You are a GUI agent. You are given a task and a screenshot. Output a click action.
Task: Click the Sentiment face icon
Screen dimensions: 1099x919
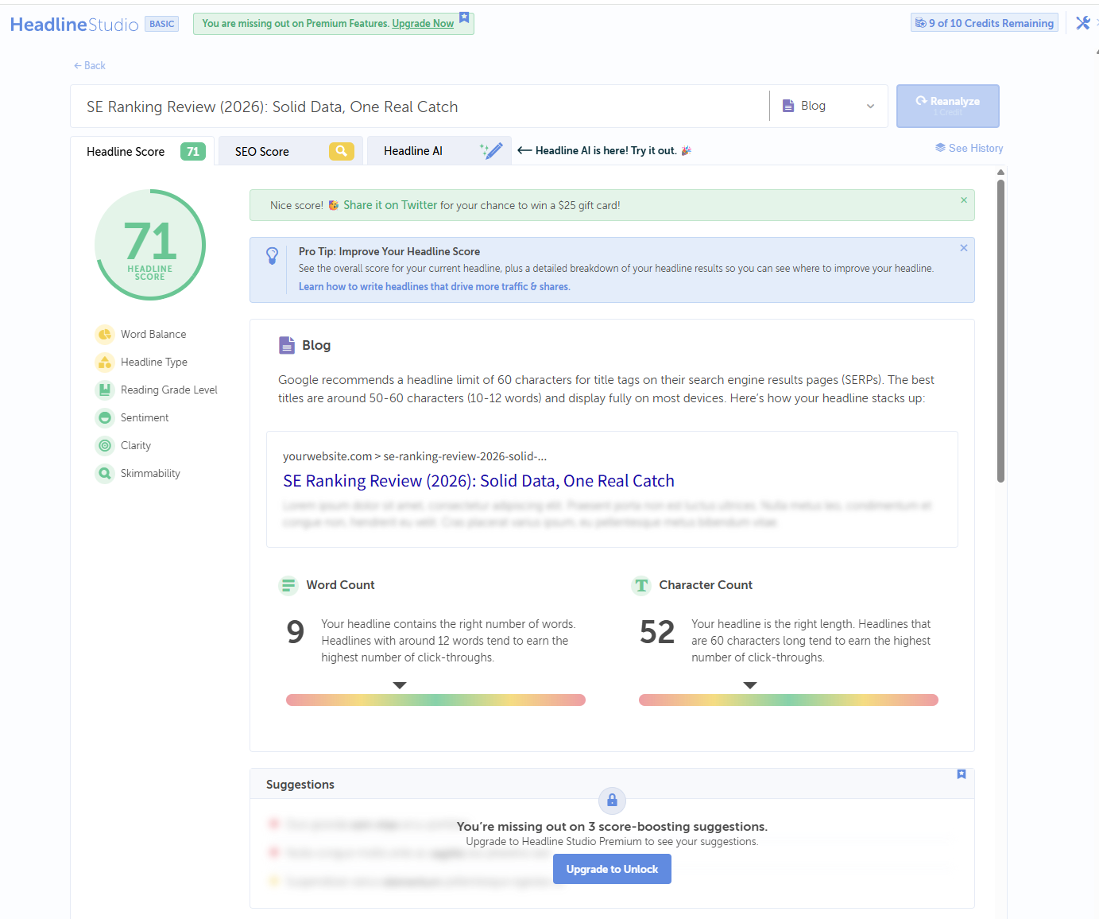point(105,418)
